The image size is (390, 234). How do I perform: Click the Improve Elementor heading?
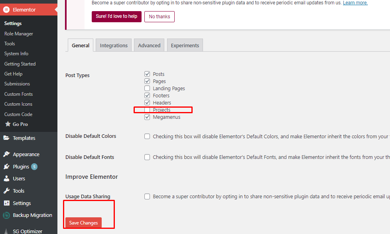92,177
